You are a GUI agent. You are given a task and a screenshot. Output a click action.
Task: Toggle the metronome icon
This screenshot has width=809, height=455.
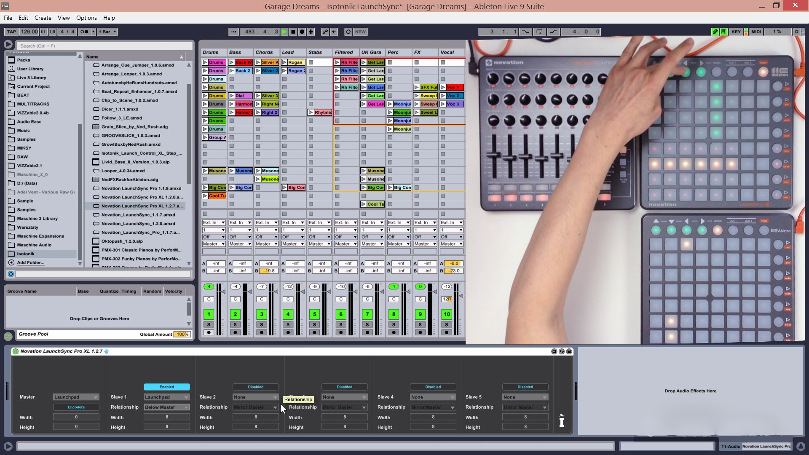84,32
